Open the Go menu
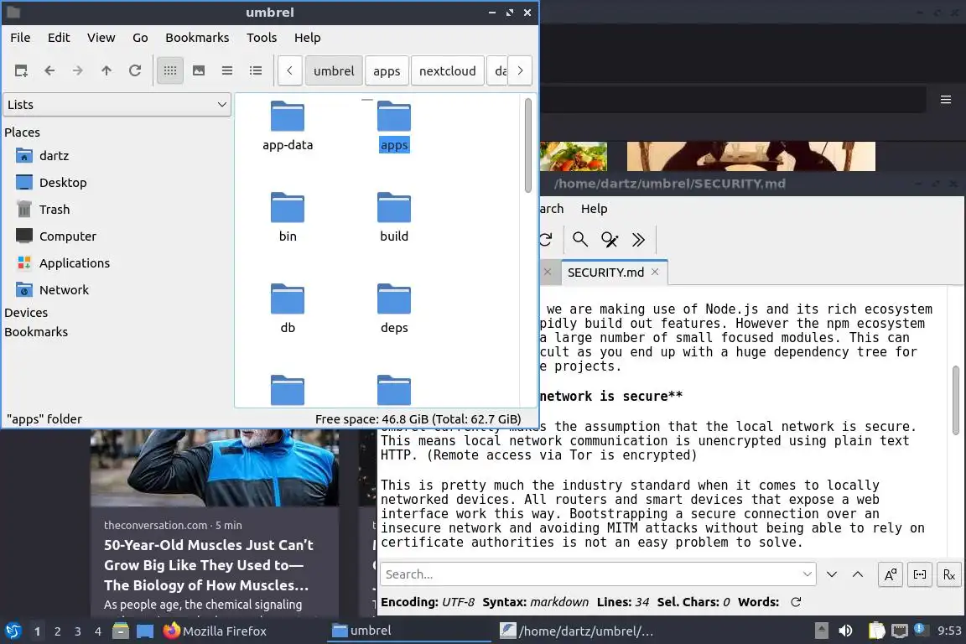The height and width of the screenshot is (644, 966). coord(140,38)
